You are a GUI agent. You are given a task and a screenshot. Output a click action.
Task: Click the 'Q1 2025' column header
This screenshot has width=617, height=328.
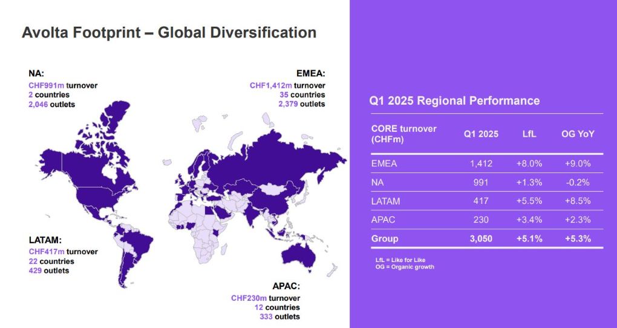click(x=481, y=134)
